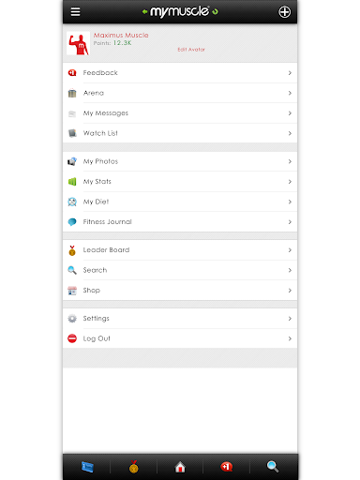Choose Log Out option
This screenshot has height=480, width=360.
point(180,338)
